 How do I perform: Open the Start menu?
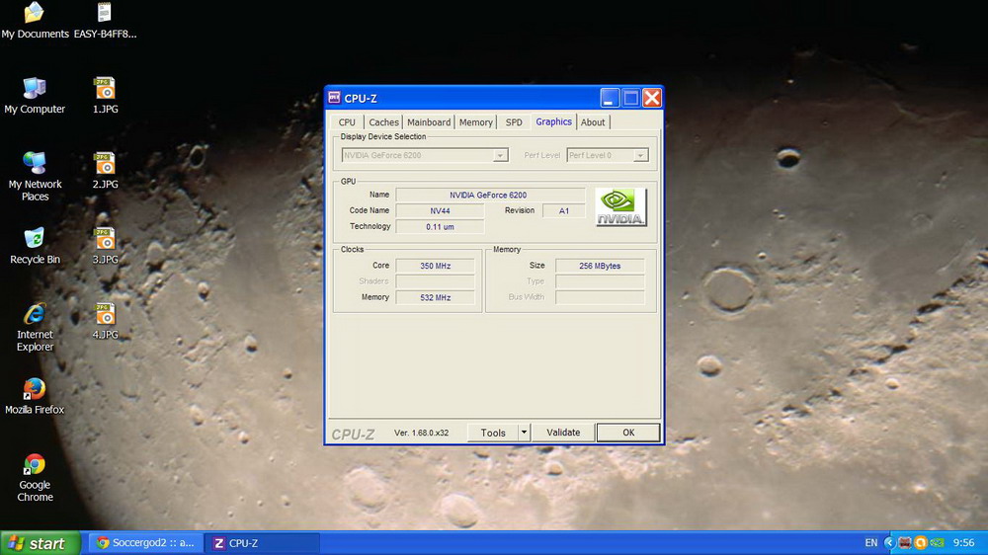click(x=41, y=542)
